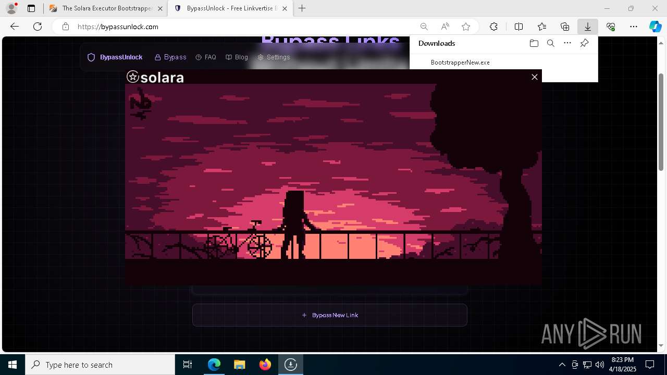This screenshot has height=375, width=667.
Task: Close the BypassUnlock tab
Action: click(x=285, y=8)
